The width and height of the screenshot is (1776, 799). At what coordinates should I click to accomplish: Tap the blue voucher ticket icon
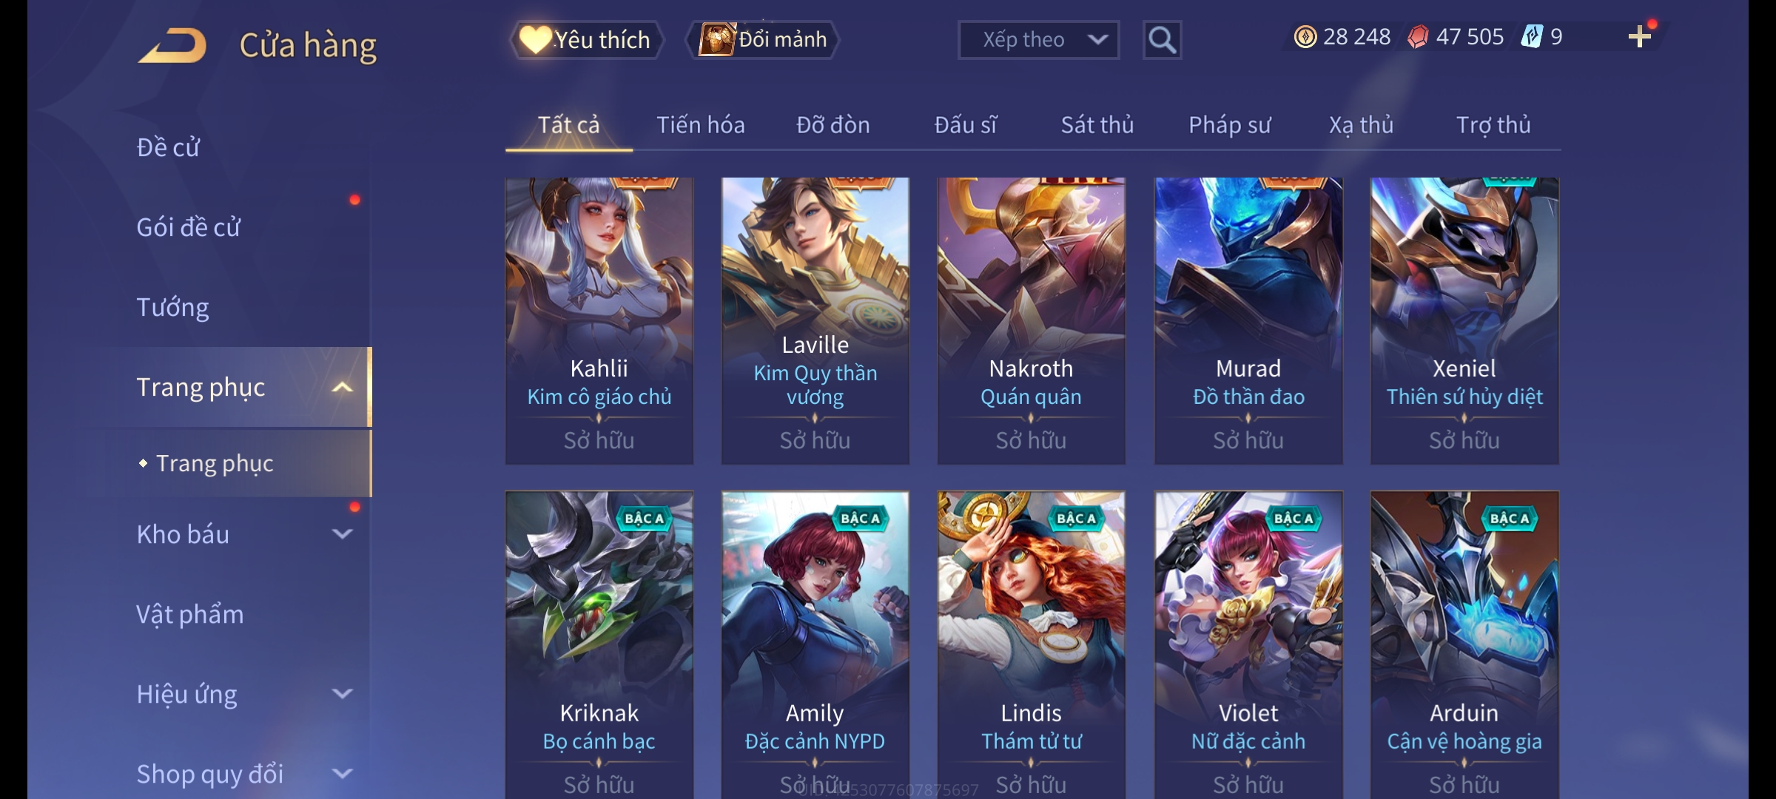tap(1531, 37)
